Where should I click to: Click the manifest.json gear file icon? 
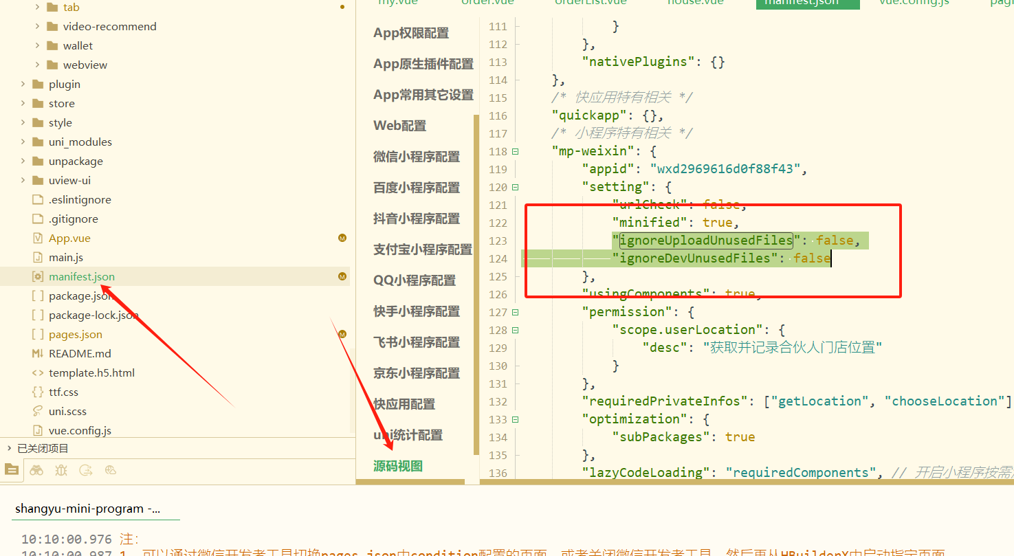click(38, 276)
